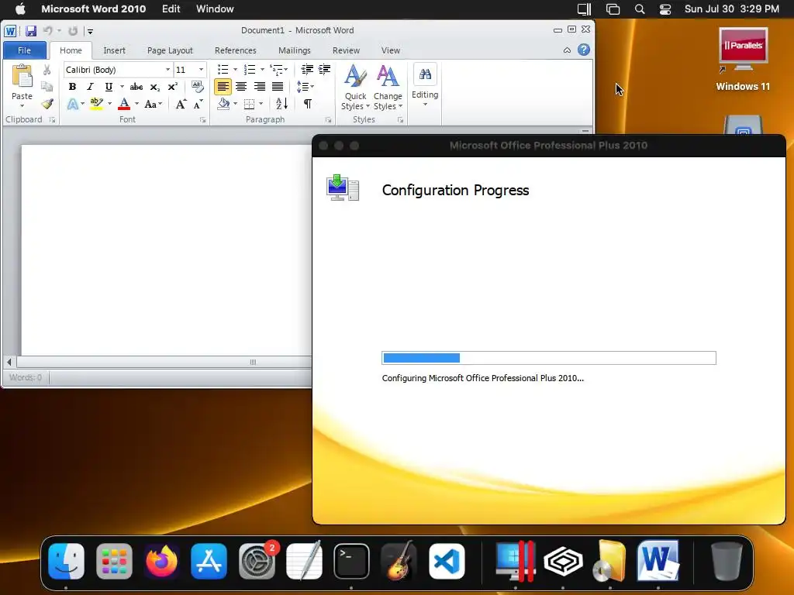The height and width of the screenshot is (595, 794).
Task: Click the Save icon in Quick Access Toolbar
Action: (x=31, y=31)
